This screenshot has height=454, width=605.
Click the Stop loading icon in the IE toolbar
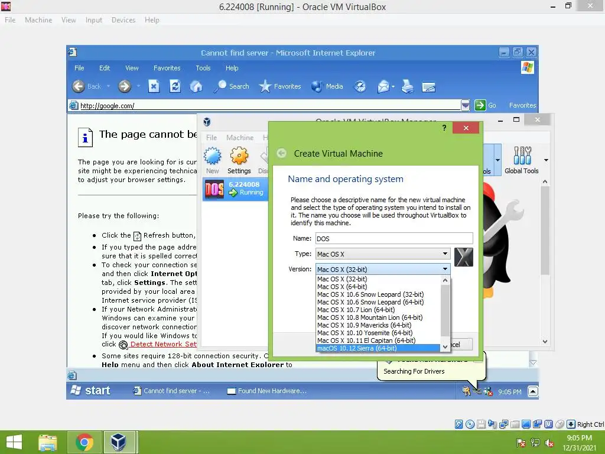tap(154, 86)
